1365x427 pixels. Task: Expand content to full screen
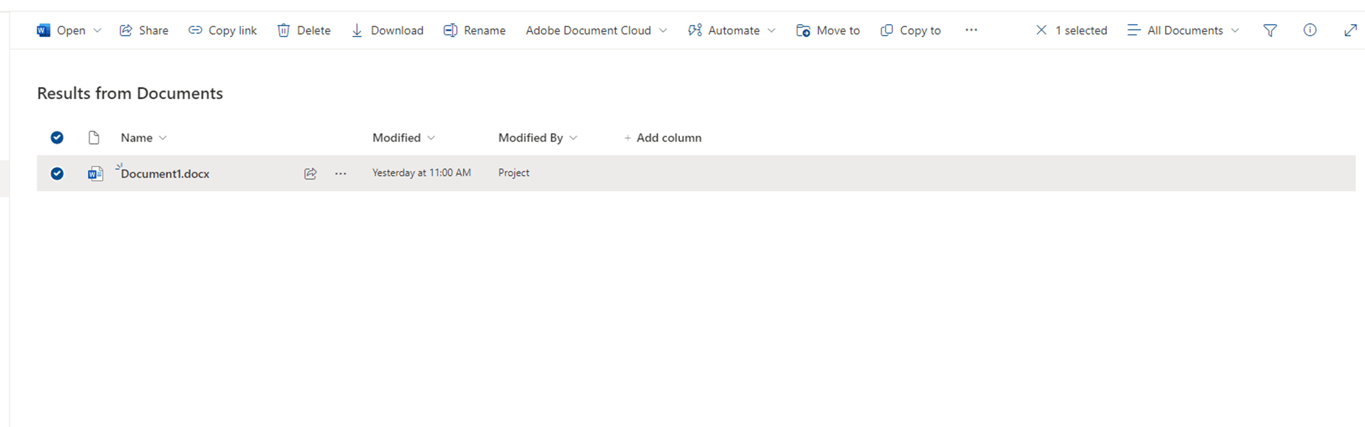point(1350,31)
